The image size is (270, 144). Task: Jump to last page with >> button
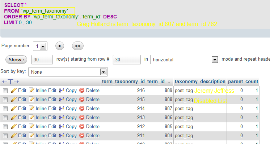(78, 46)
